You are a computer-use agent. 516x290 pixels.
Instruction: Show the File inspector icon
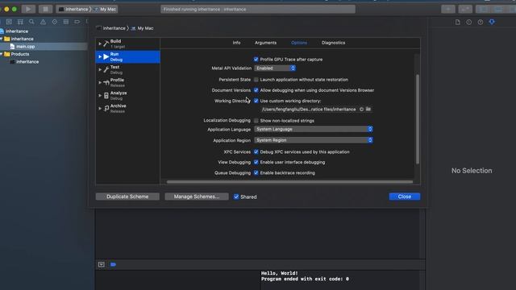click(457, 22)
